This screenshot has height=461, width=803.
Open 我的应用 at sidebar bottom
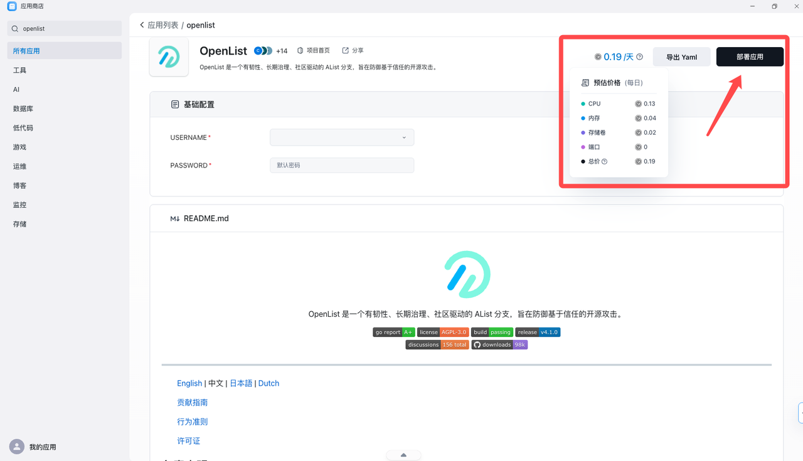[43, 447]
